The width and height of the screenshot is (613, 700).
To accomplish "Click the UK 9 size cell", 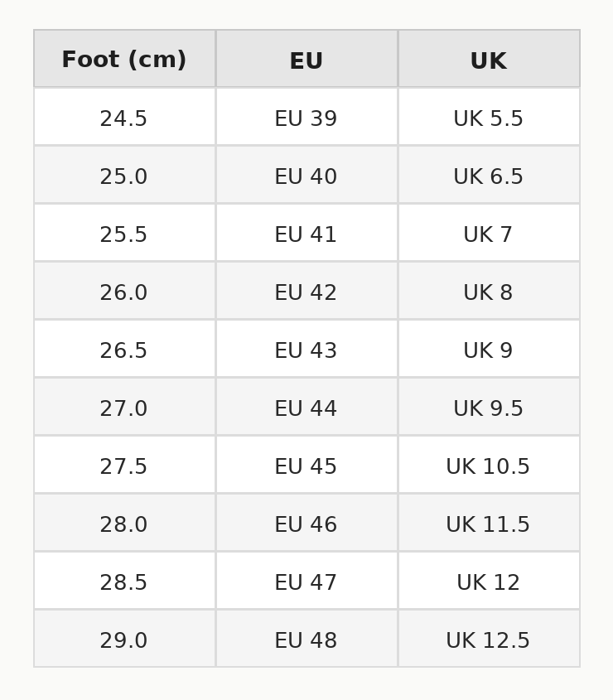I will (x=488, y=351).
